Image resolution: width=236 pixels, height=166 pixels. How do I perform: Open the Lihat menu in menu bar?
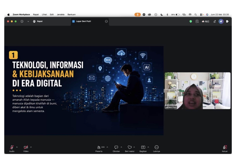(44, 15)
